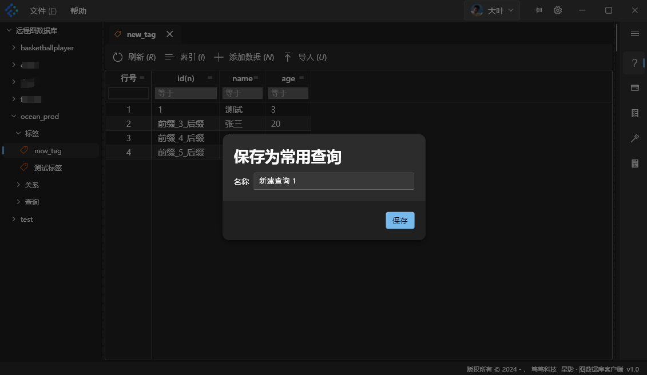Select the new_tag tree item
Image resolution: width=647 pixels, height=375 pixels.
click(x=51, y=150)
